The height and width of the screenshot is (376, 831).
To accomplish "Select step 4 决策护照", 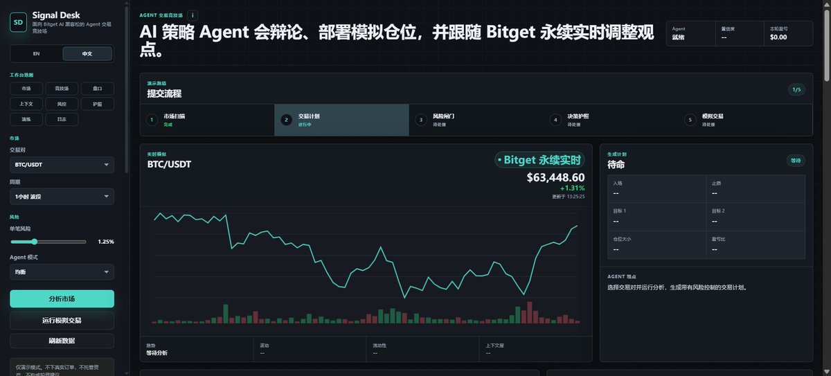I will [x=610, y=120].
